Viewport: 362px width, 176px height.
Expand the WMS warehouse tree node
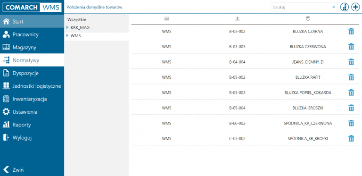67,35
